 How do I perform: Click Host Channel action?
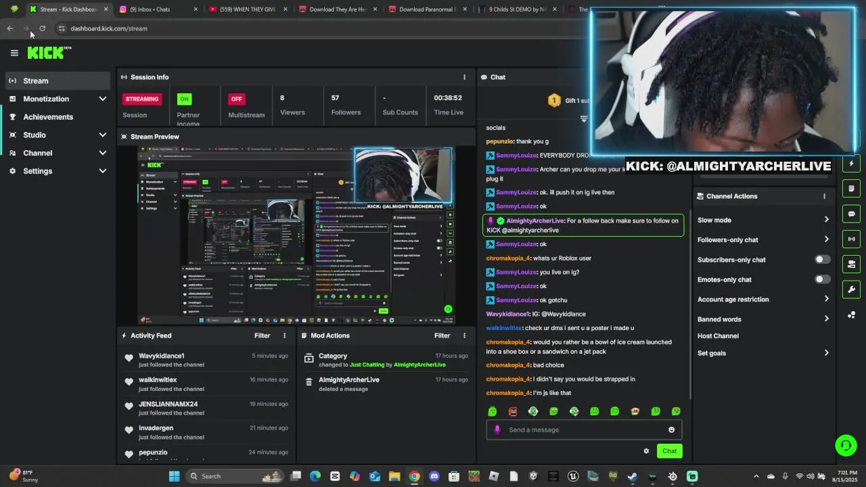tap(718, 336)
